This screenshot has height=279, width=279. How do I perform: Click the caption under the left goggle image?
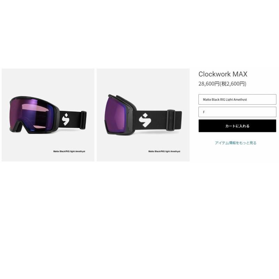tap(69, 151)
